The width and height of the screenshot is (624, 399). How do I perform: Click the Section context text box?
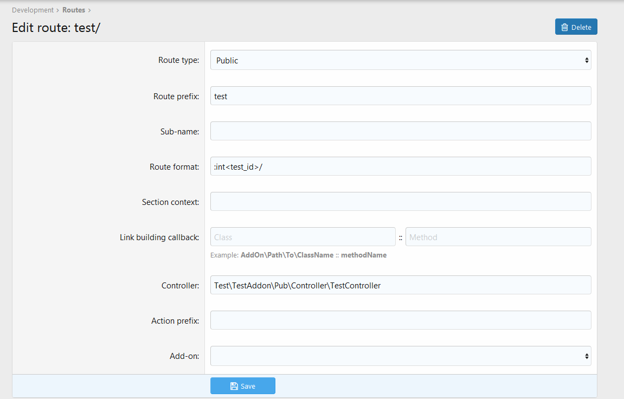(x=400, y=202)
